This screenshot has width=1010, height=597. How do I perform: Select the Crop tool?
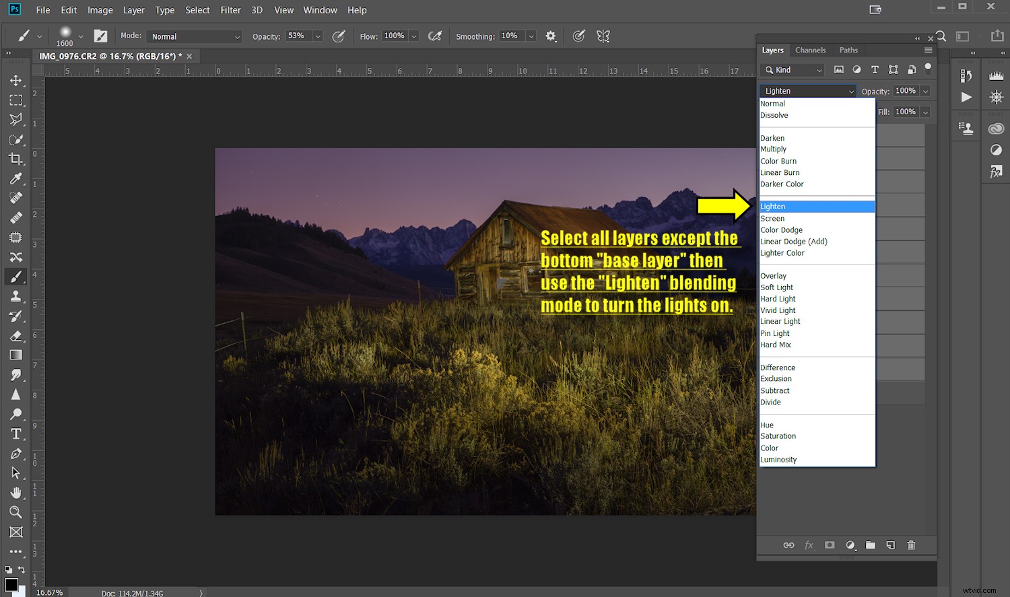17,159
